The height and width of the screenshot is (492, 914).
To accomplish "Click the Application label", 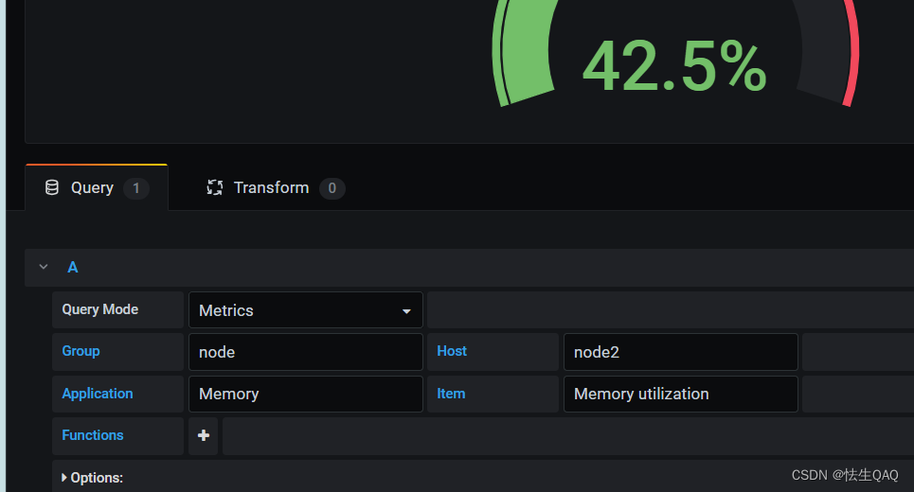I will point(98,394).
